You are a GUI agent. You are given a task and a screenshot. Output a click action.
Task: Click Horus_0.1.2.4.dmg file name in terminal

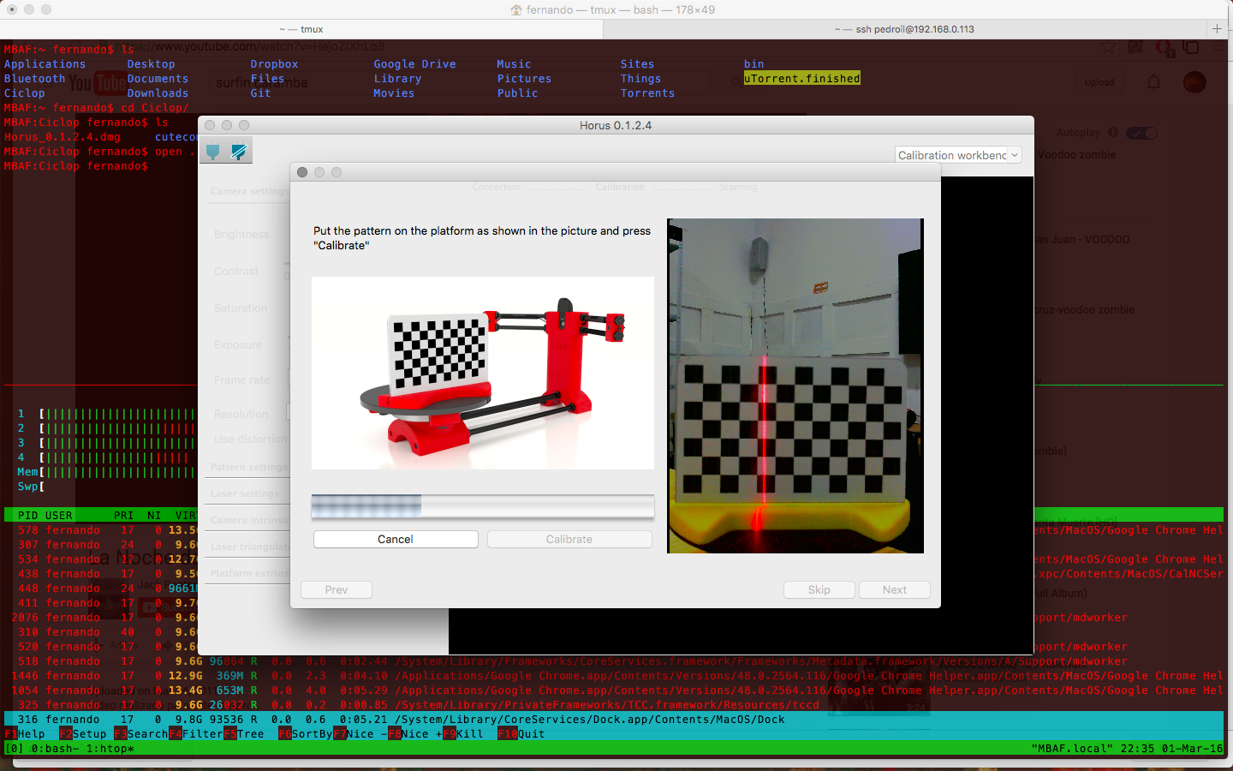(63, 137)
